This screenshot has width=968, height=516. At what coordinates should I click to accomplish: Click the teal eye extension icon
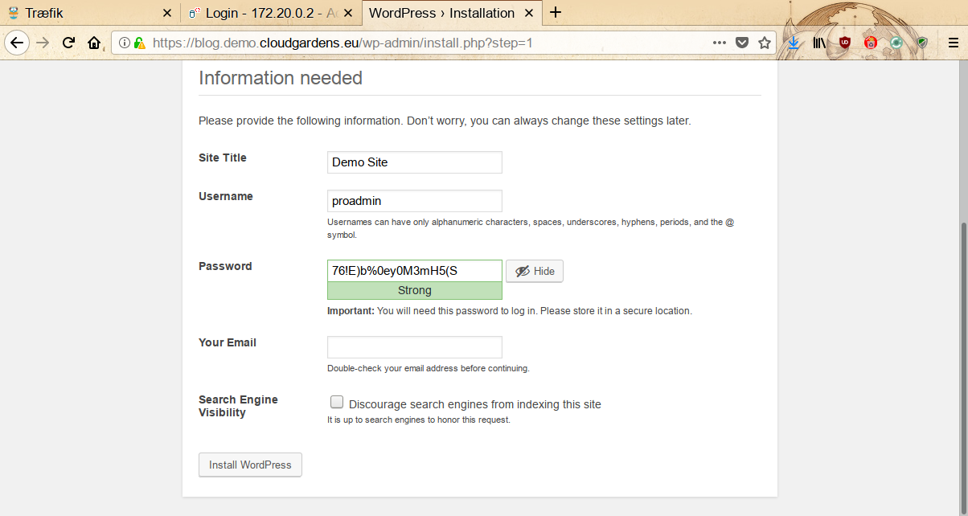[896, 43]
